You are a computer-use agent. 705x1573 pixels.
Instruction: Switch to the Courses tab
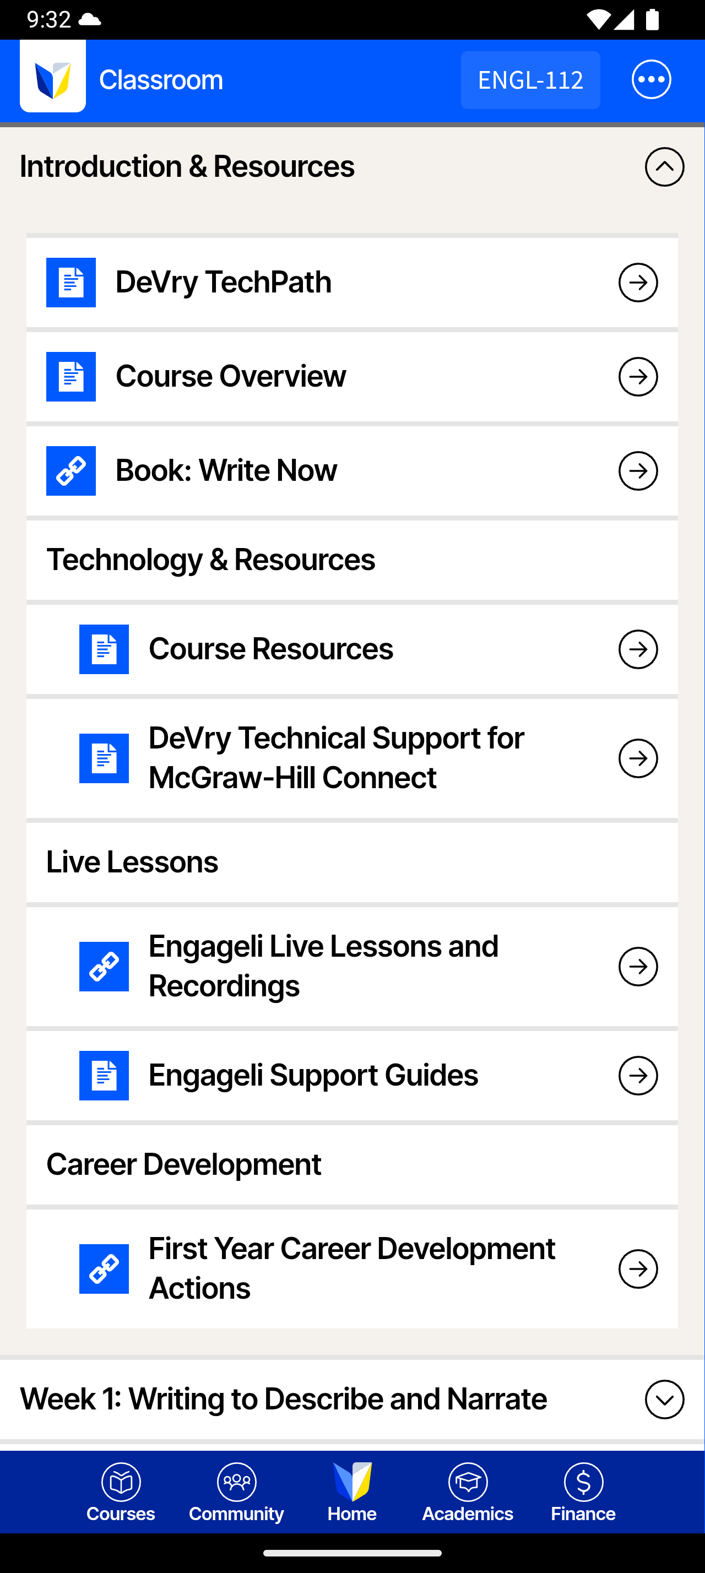(x=121, y=1492)
